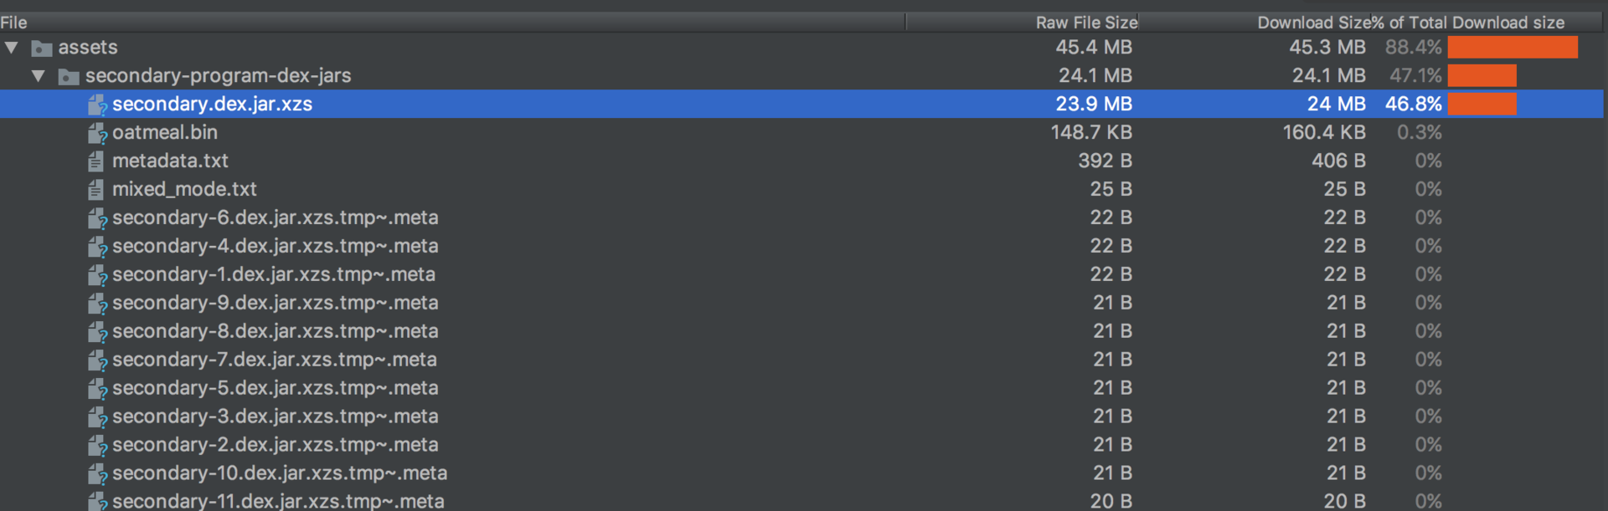The height and width of the screenshot is (511, 1608).
Task: Click the assets folder icon
Action: [x=41, y=49]
